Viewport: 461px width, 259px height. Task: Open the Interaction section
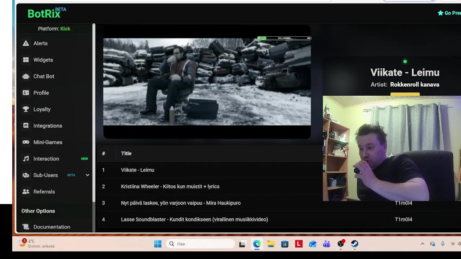46,159
